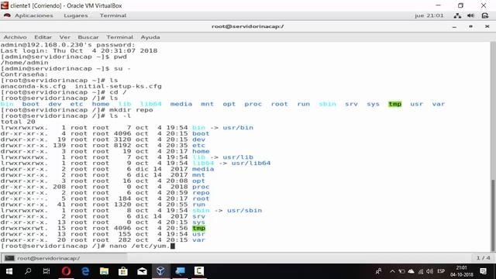
Task: Click the text anaconda-ks.cfg
Action: click(x=33, y=86)
